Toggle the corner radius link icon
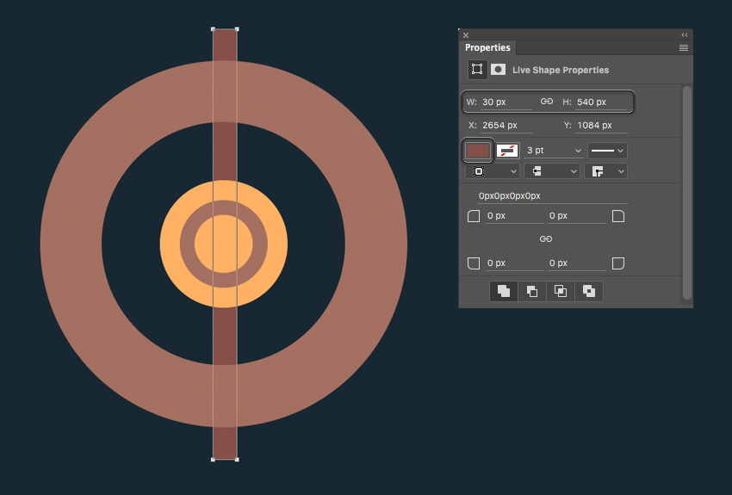 pos(546,238)
